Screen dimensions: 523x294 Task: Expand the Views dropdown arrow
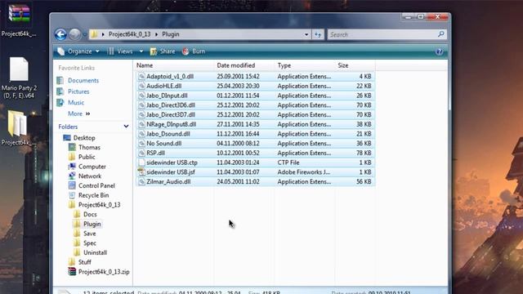coord(141,51)
